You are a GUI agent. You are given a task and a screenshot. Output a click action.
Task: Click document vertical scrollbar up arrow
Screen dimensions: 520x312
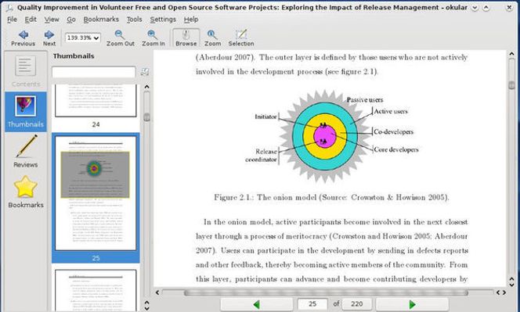coord(511,54)
